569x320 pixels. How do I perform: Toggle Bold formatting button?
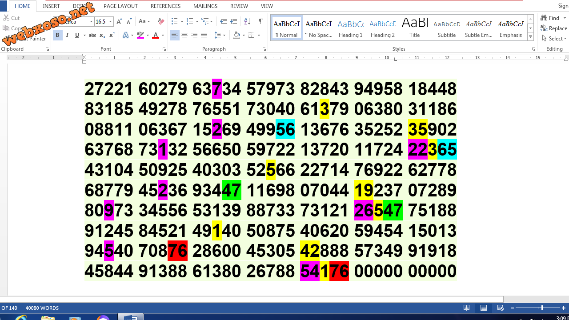coord(57,35)
